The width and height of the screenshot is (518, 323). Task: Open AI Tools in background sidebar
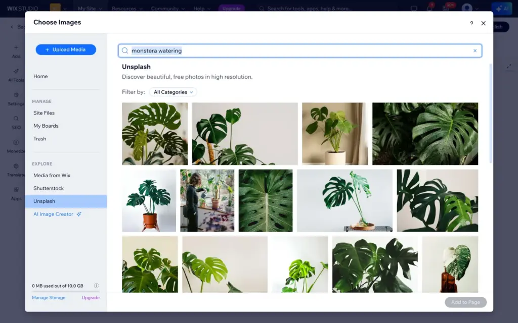[16, 75]
